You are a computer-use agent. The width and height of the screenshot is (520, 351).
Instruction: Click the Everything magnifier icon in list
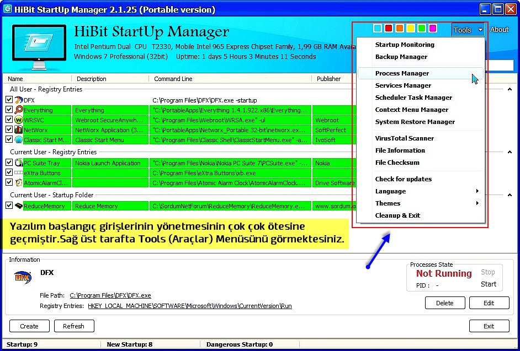(x=19, y=110)
